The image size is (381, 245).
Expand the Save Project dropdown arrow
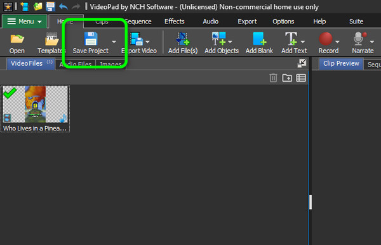point(114,42)
